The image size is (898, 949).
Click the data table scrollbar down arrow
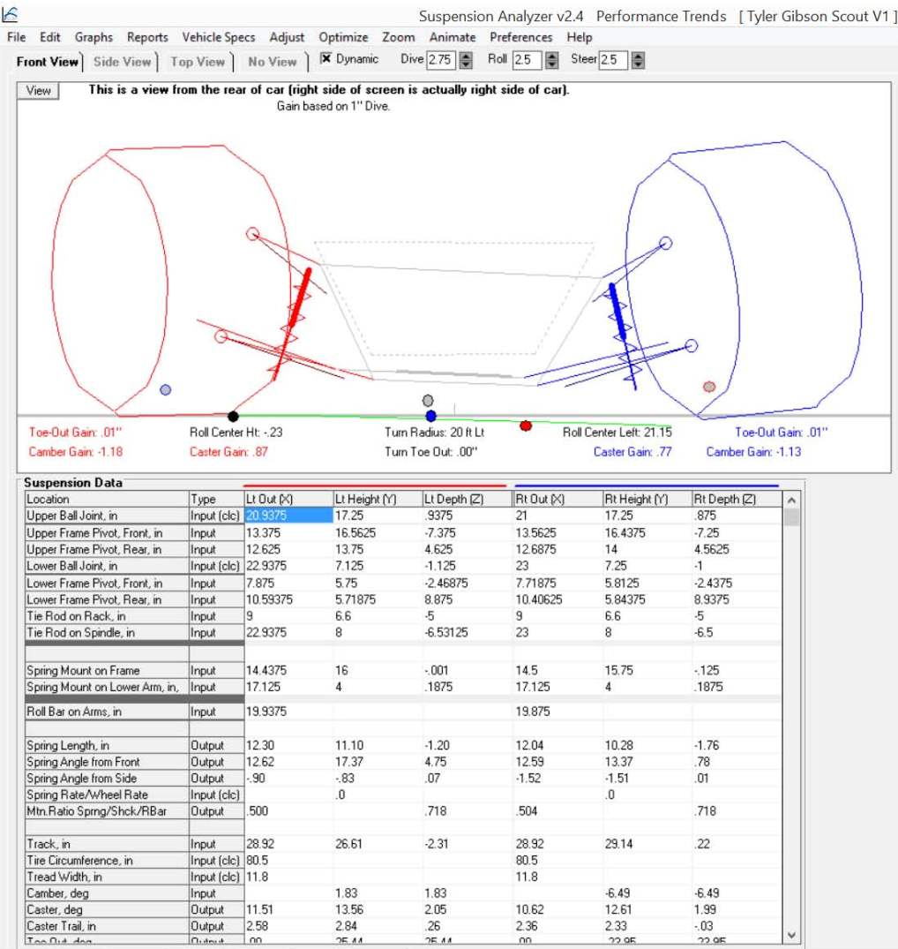(x=791, y=935)
